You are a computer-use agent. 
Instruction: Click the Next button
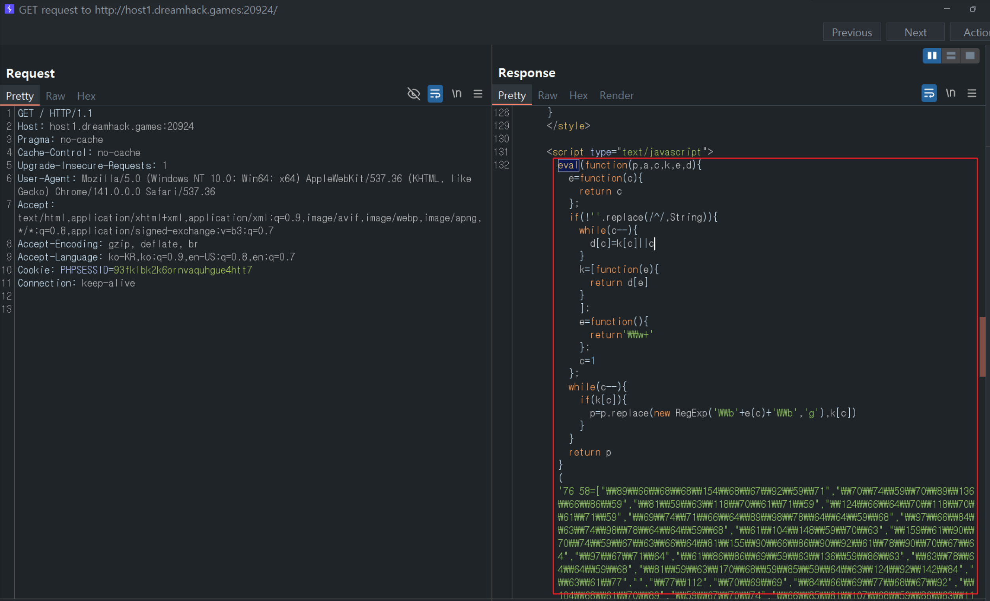click(915, 32)
